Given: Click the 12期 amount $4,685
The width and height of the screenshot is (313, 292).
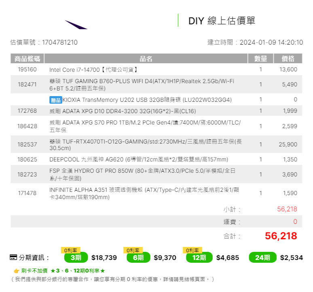Looking at the screenshot, I should pyautogui.click(x=228, y=258).
